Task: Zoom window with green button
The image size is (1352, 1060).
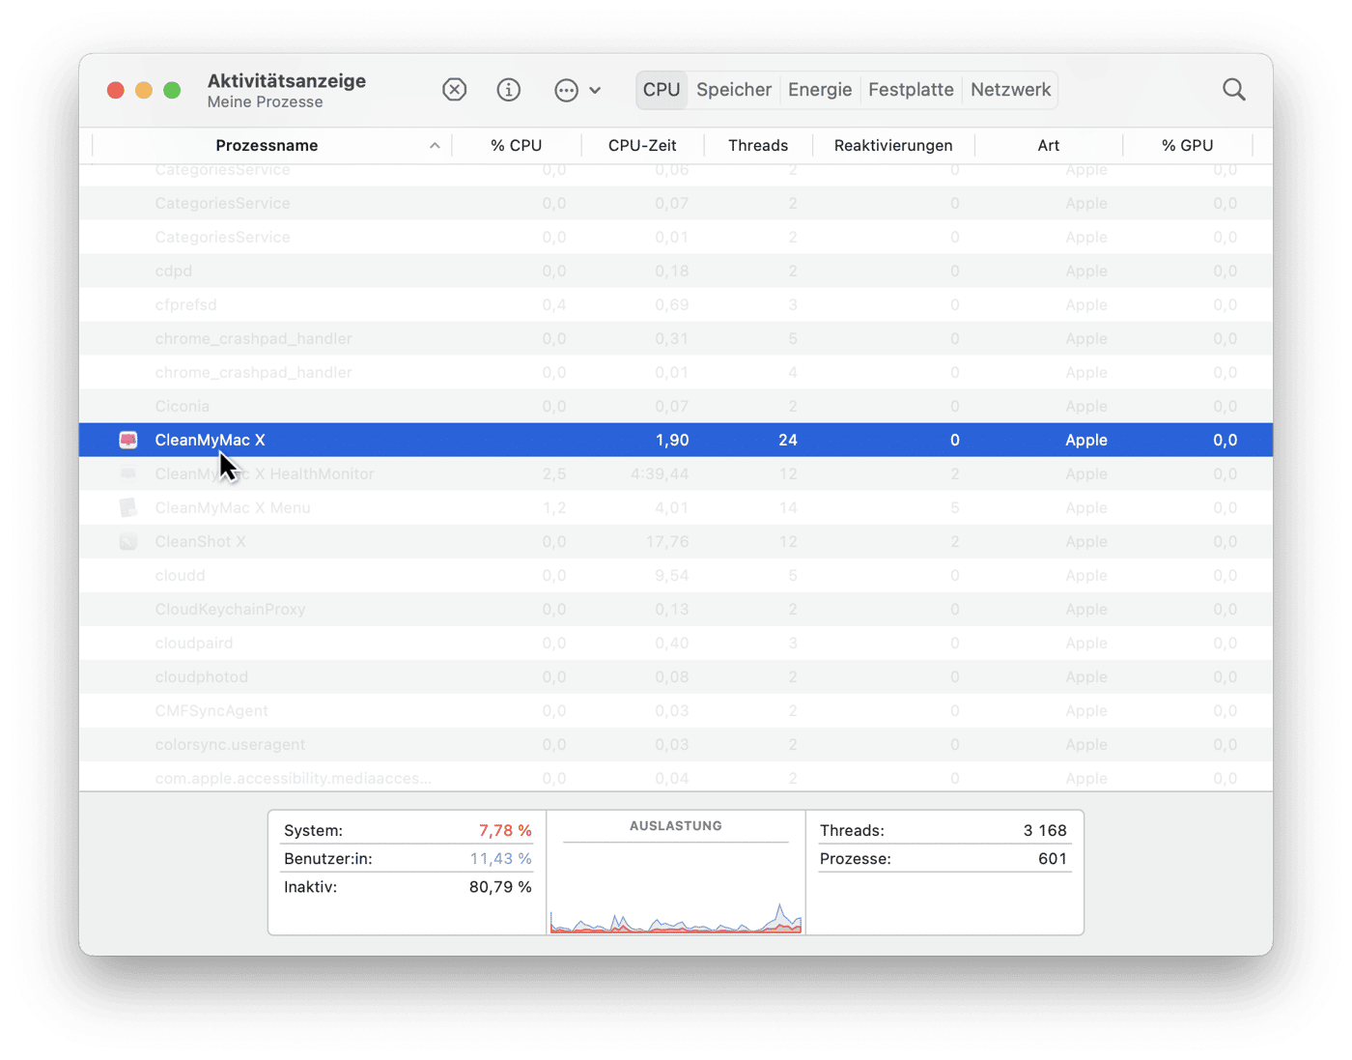Action: pyautogui.click(x=172, y=90)
